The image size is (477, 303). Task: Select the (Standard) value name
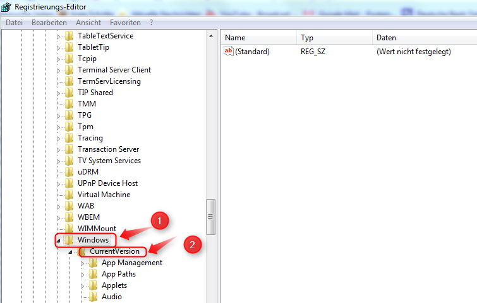click(x=252, y=52)
